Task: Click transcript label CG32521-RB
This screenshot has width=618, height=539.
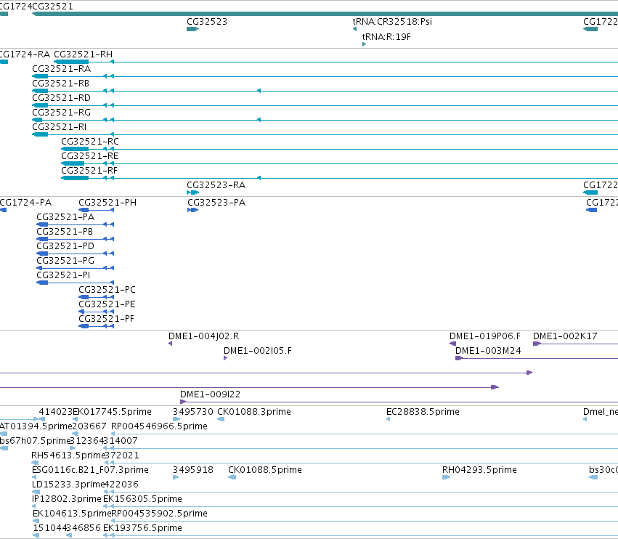Action: [x=61, y=84]
